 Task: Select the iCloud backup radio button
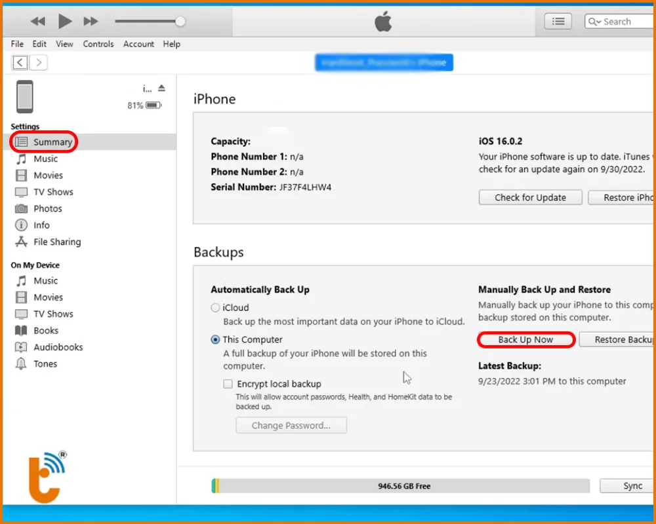tap(215, 308)
